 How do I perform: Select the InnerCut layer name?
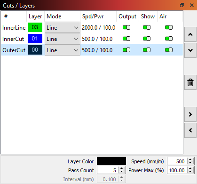pyautogui.click(x=13, y=39)
